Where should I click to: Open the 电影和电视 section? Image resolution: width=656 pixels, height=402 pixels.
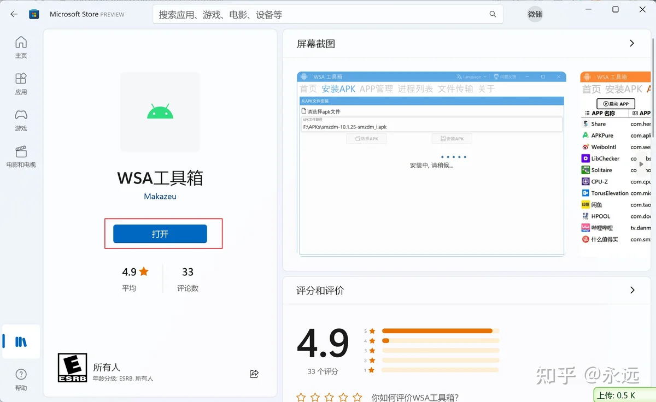click(21, 157)
